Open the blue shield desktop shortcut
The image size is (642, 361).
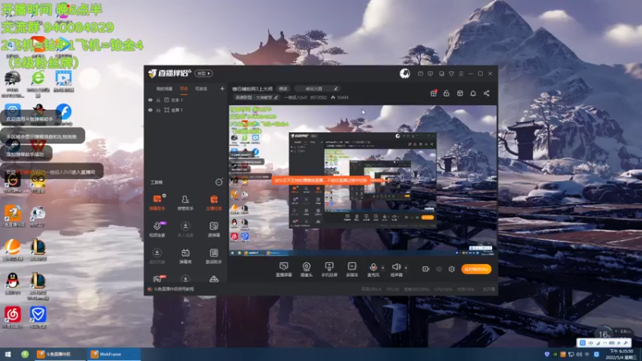tap(38, 317)
